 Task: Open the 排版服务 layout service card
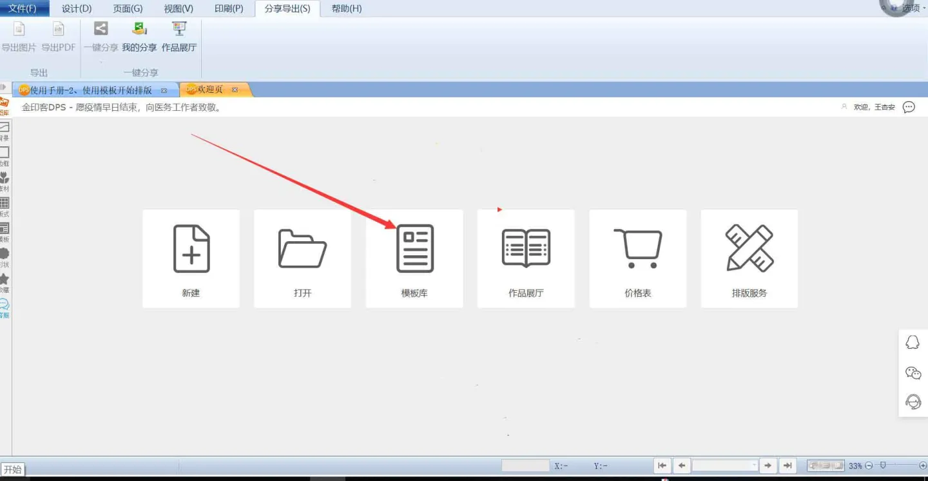[749, 259]
